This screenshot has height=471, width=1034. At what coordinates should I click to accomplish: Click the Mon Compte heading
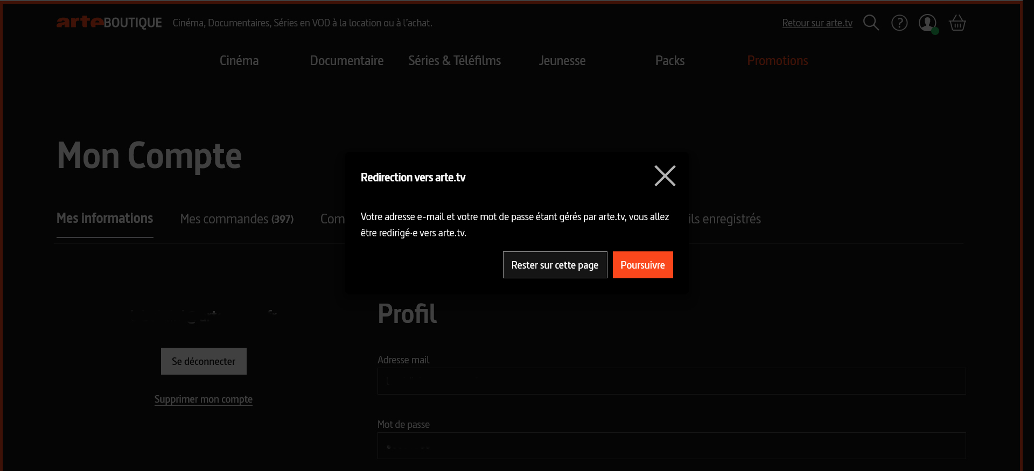click(149, 156)
